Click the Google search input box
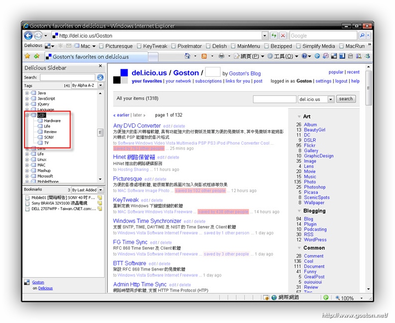The height and width of the screenshot is (323, 395). coord(323,36)
